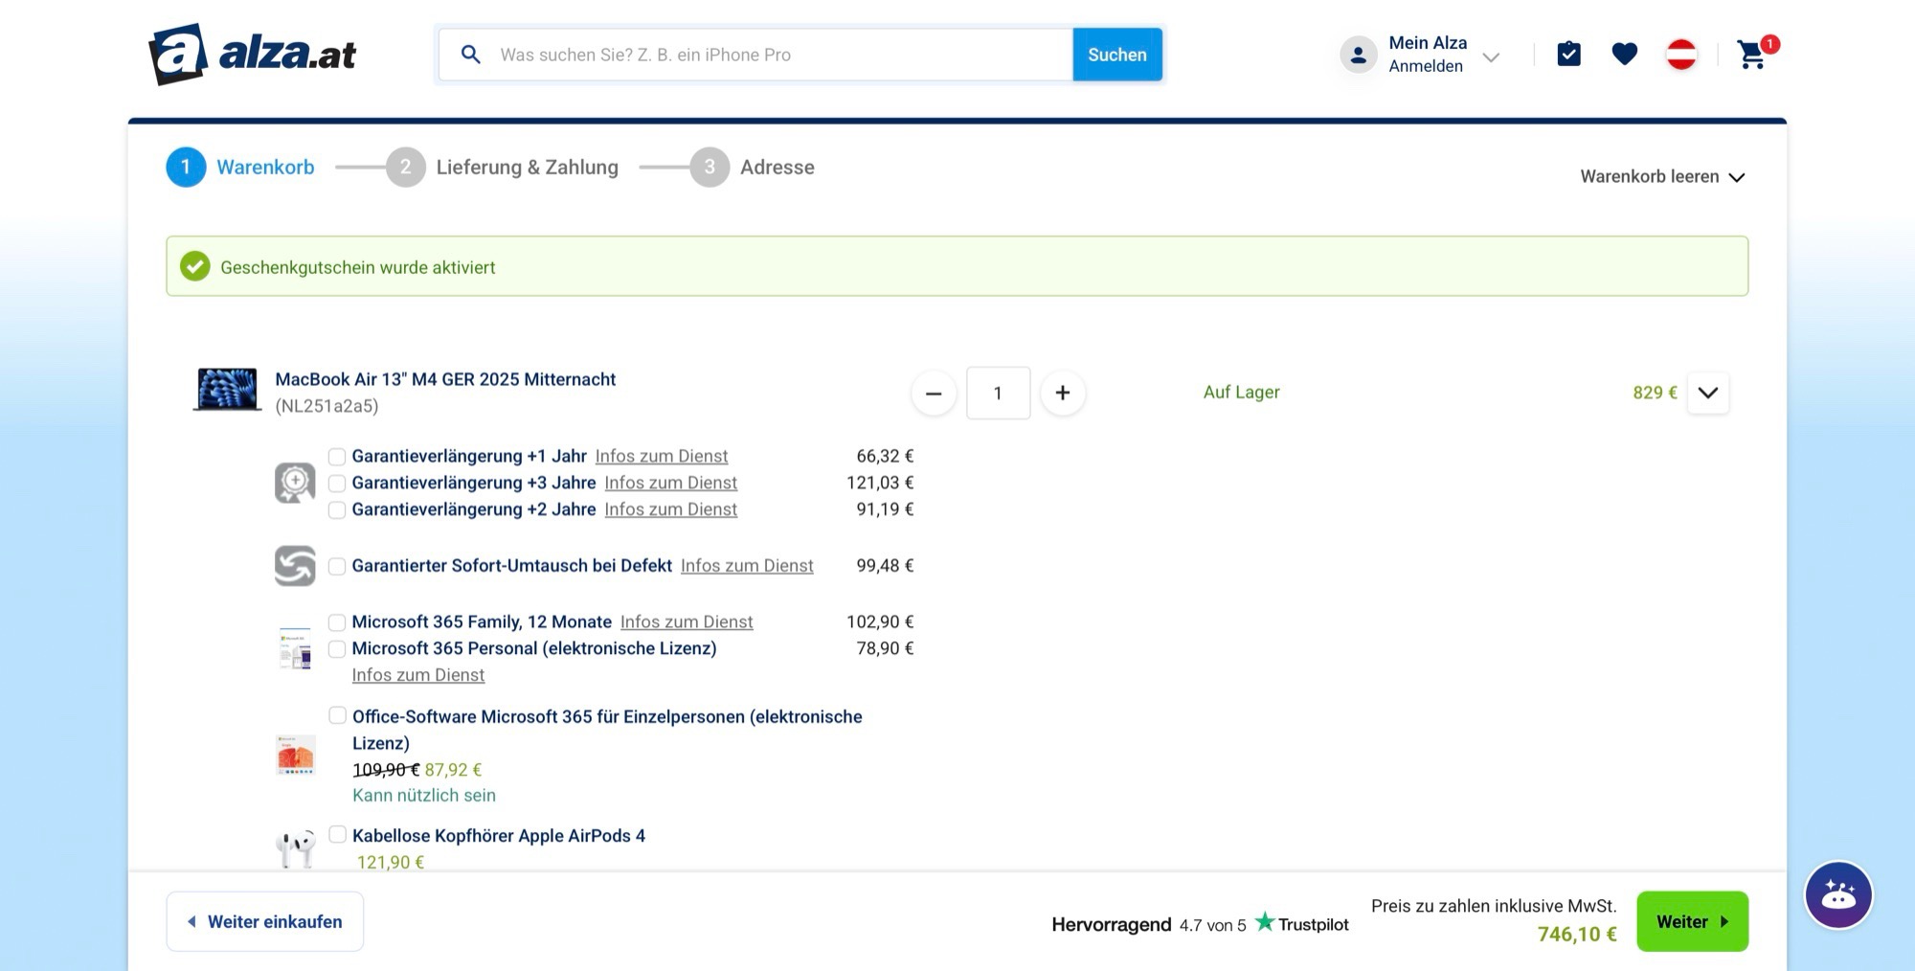The width and height of the screenshot is (1915, 971).
Task: Select Microsoft 365 Family, 12 Monate checkbox
Action: (x=337, y=622)
